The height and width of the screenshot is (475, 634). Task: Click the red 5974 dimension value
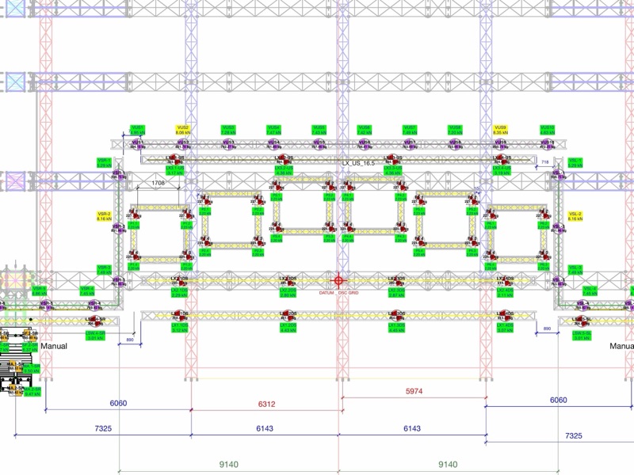(x=414, y=391)
